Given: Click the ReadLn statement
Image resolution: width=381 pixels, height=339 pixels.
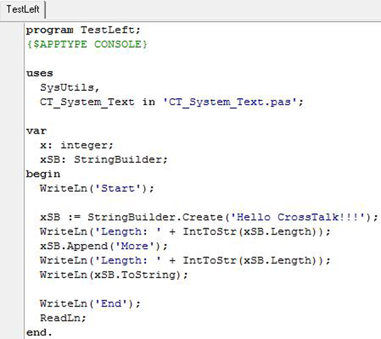Looking at the screenshot, I should (62, 318).
